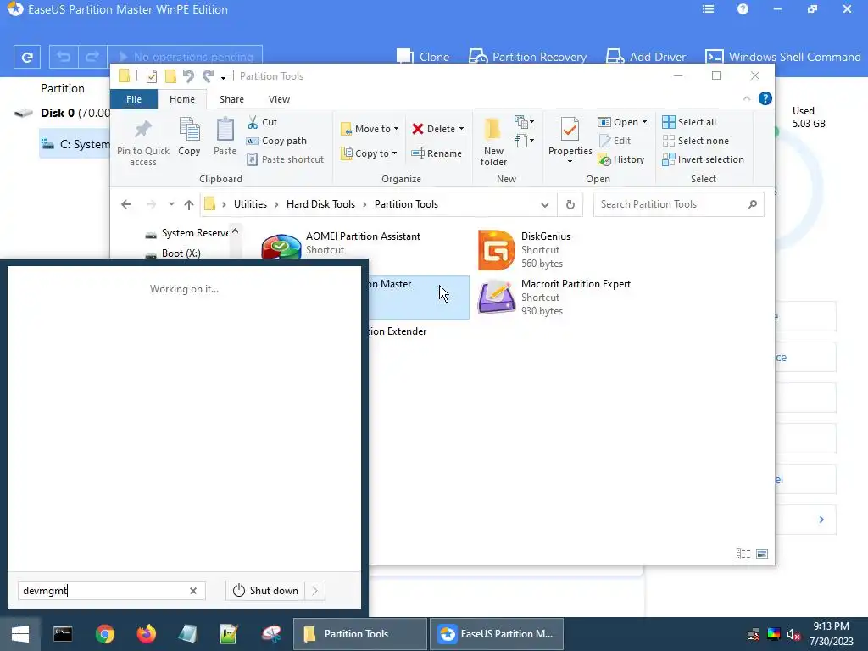This screenshot has height=651, width=868.
Task: Open Quick Access Toolbar customize dropdown
Action: 223,76
